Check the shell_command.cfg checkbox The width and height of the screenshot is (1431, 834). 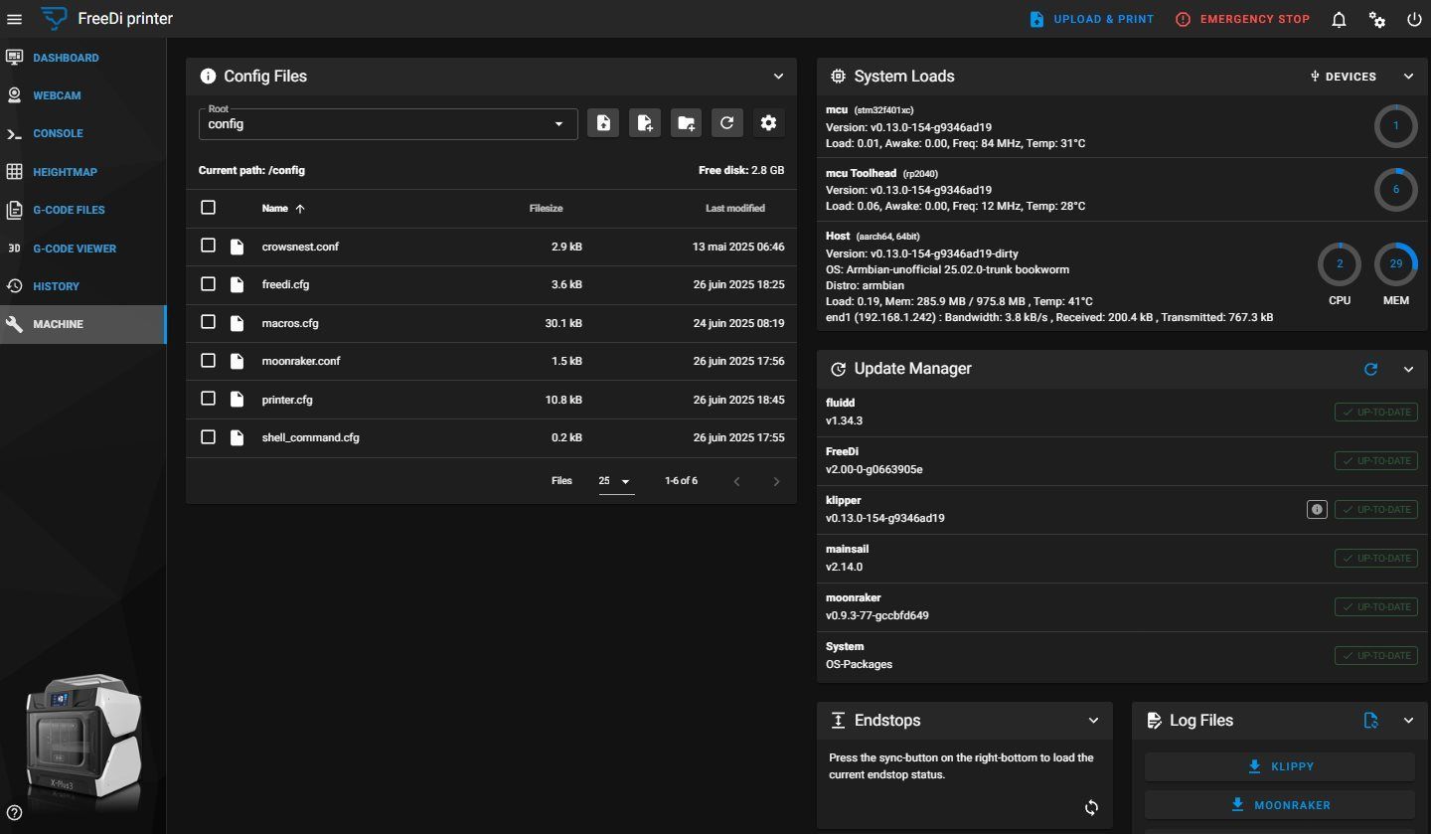point(208,436)
